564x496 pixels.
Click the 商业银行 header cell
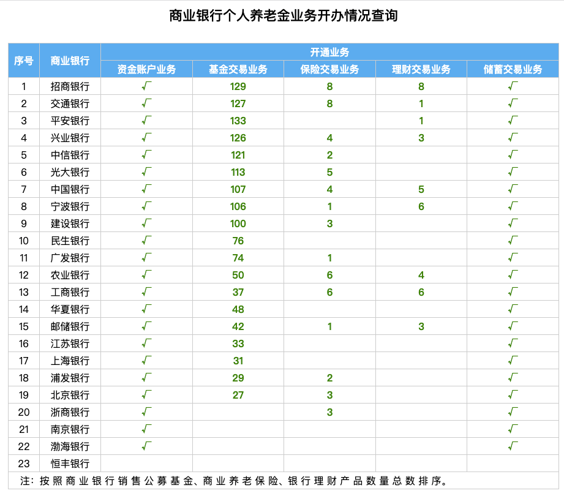click(70, 61)
